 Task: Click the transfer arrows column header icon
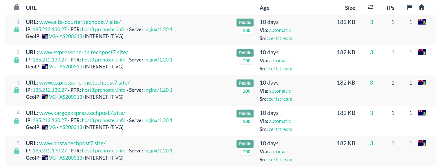[x=370, y=8]
